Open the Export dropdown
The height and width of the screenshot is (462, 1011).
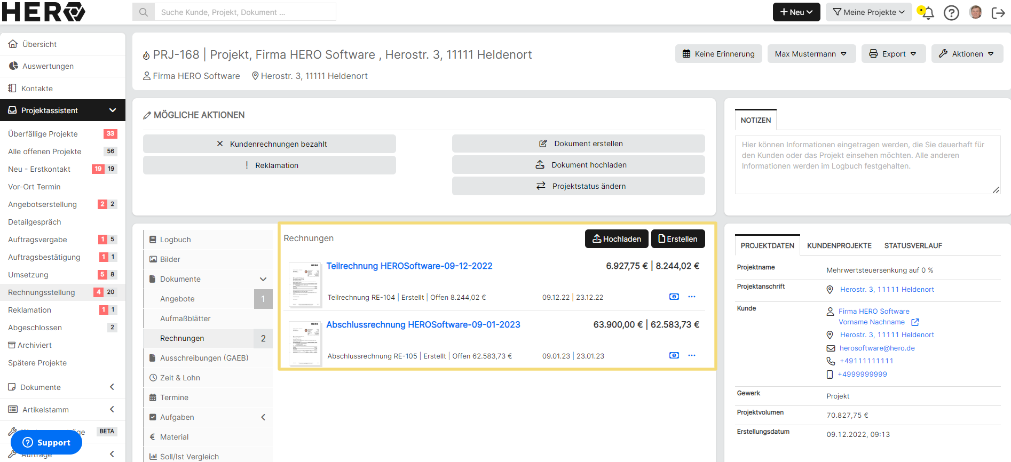[894, 54]
